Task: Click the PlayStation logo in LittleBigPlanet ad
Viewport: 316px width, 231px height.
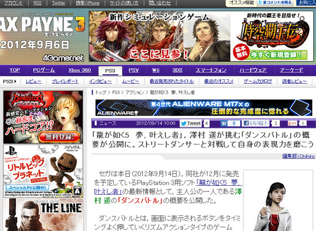Action: (x=11, y=151)
